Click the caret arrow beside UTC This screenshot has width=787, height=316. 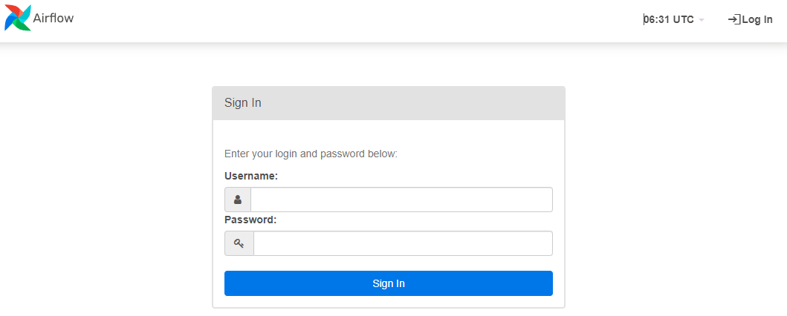click(702, 20)
